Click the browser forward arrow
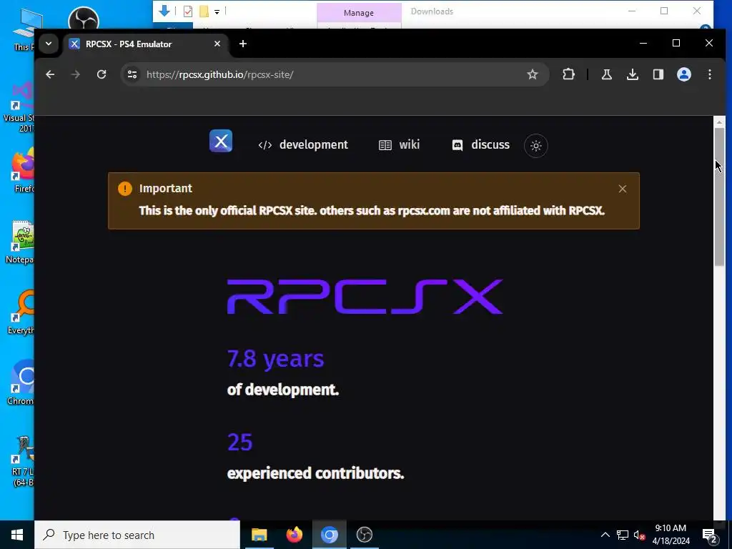 tap(76, 74)
